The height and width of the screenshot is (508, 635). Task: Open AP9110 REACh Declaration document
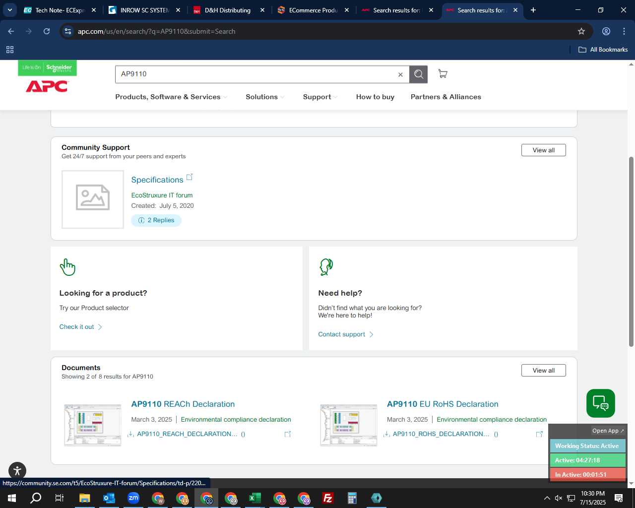point(183,404)
